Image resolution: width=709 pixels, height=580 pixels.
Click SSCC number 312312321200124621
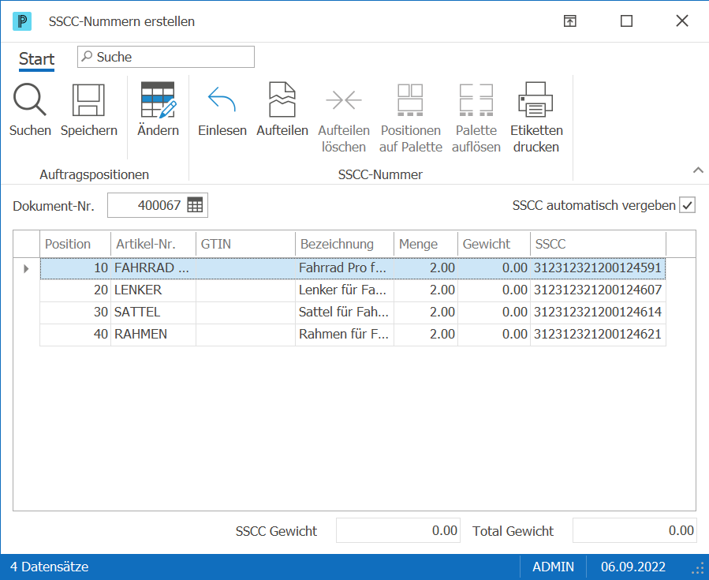click(598, 335)
